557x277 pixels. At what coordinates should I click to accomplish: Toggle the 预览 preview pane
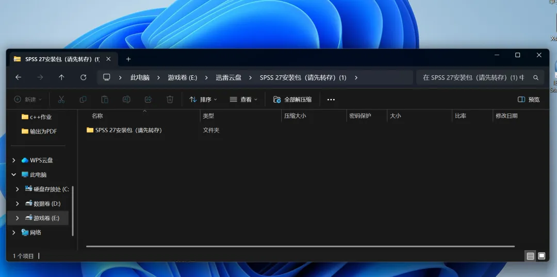[529, 100]
